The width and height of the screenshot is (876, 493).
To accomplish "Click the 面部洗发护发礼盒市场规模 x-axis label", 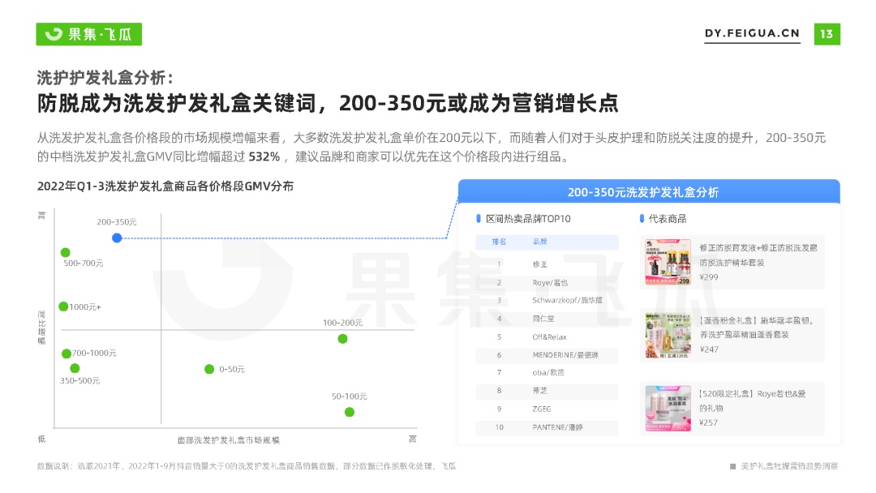I will (229, 440).
